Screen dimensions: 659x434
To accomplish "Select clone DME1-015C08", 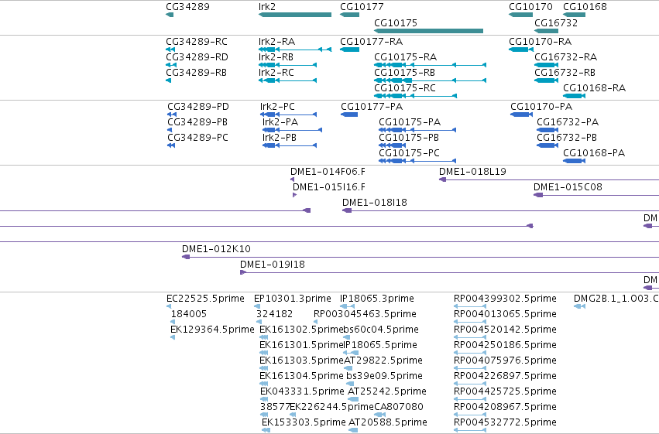I will tap(568, 187).
